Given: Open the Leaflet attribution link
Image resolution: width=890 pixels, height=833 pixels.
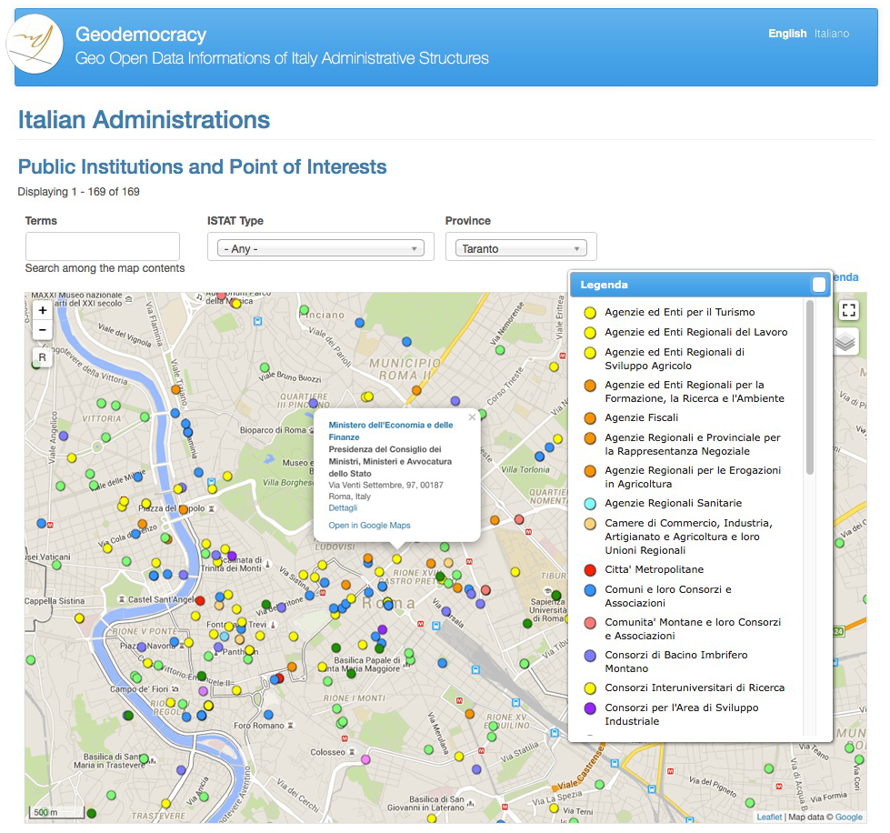Looking at the screenshot, I should tap(769, 818).
